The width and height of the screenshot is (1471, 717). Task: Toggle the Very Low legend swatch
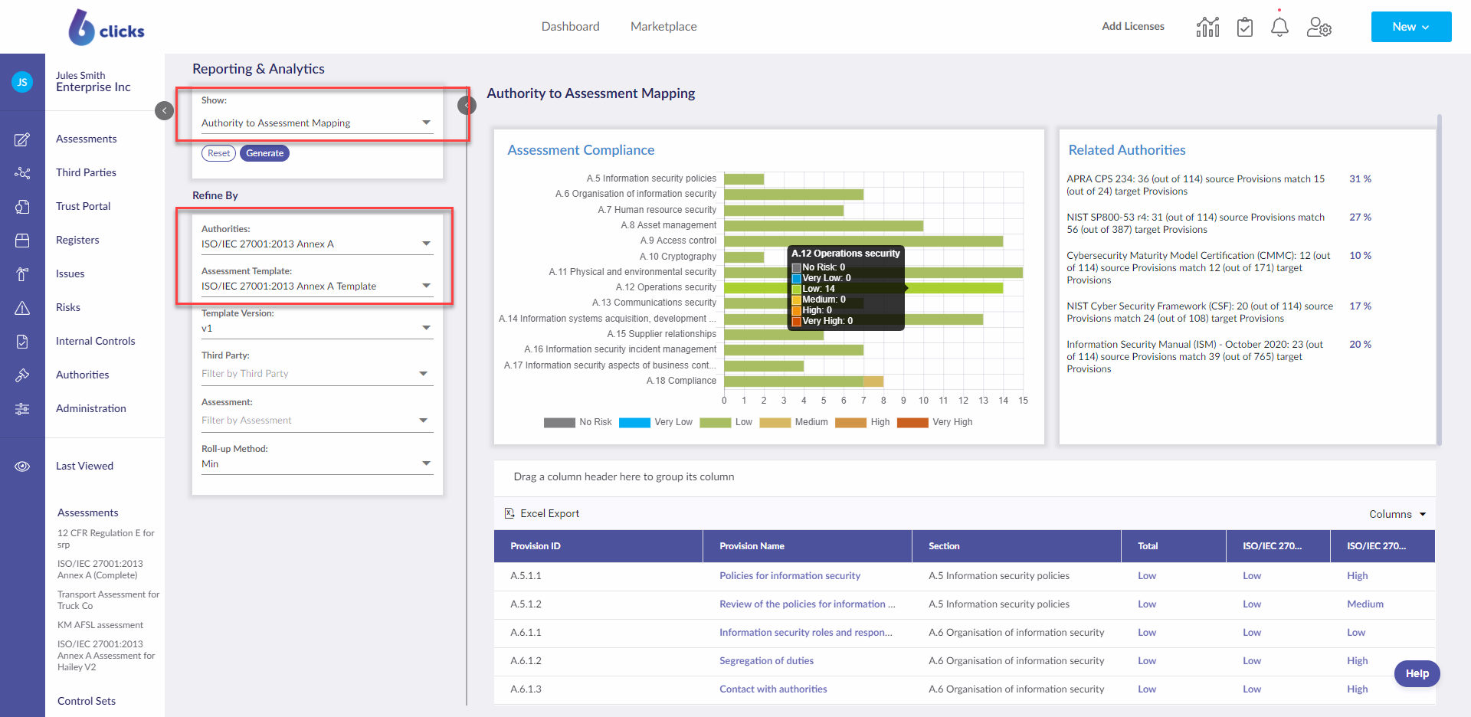(x=634, y=423)
